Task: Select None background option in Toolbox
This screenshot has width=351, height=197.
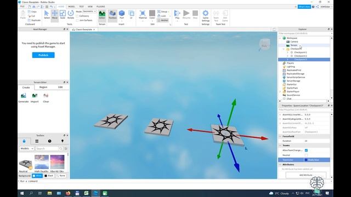Action: [x=61, y=176]
